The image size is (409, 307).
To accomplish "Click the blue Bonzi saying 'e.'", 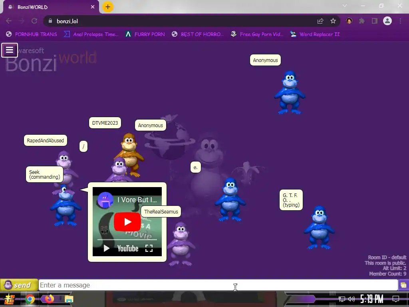I will pos(230,199).
